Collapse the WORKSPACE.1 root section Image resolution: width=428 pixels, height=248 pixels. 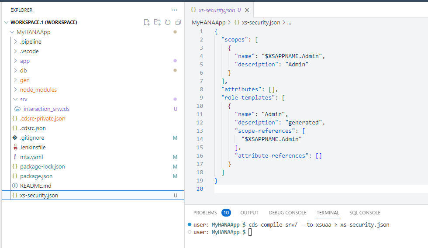[x=6, y=22]
